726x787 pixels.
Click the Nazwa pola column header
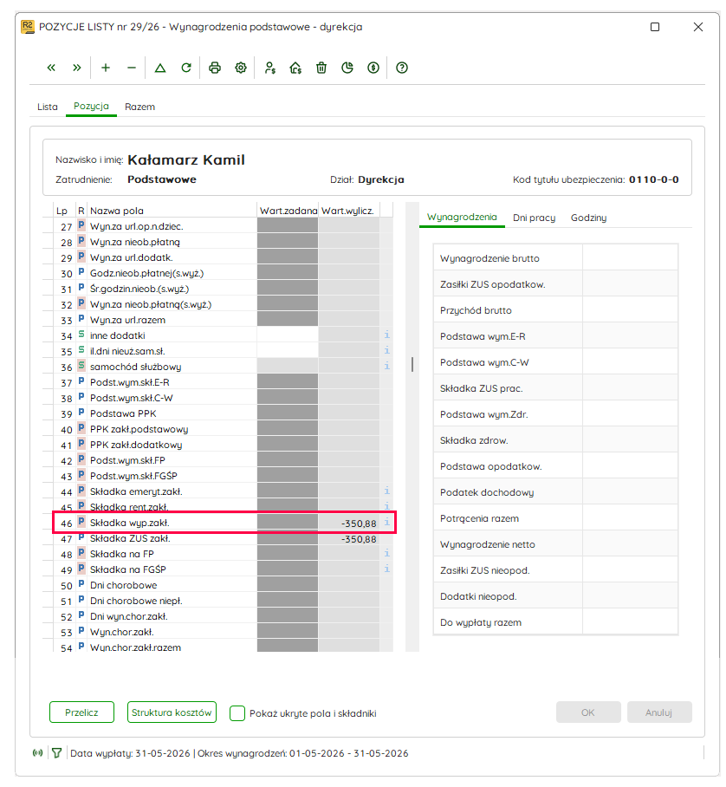[172, 211]
